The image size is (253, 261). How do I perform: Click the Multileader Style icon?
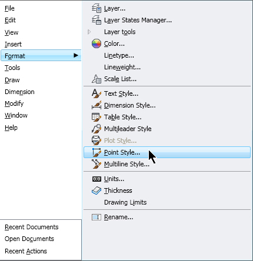click(96, 129)
